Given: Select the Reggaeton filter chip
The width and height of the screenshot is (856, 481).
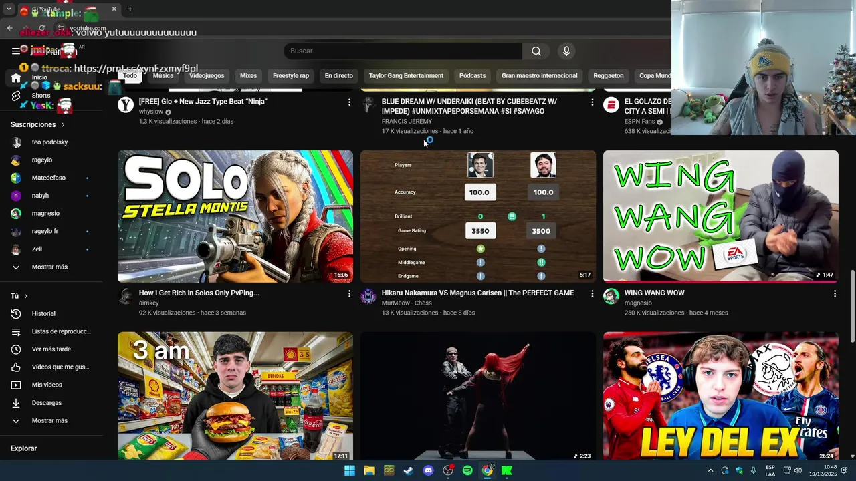Looking at the screenshot, I should (x=609, y=76).
